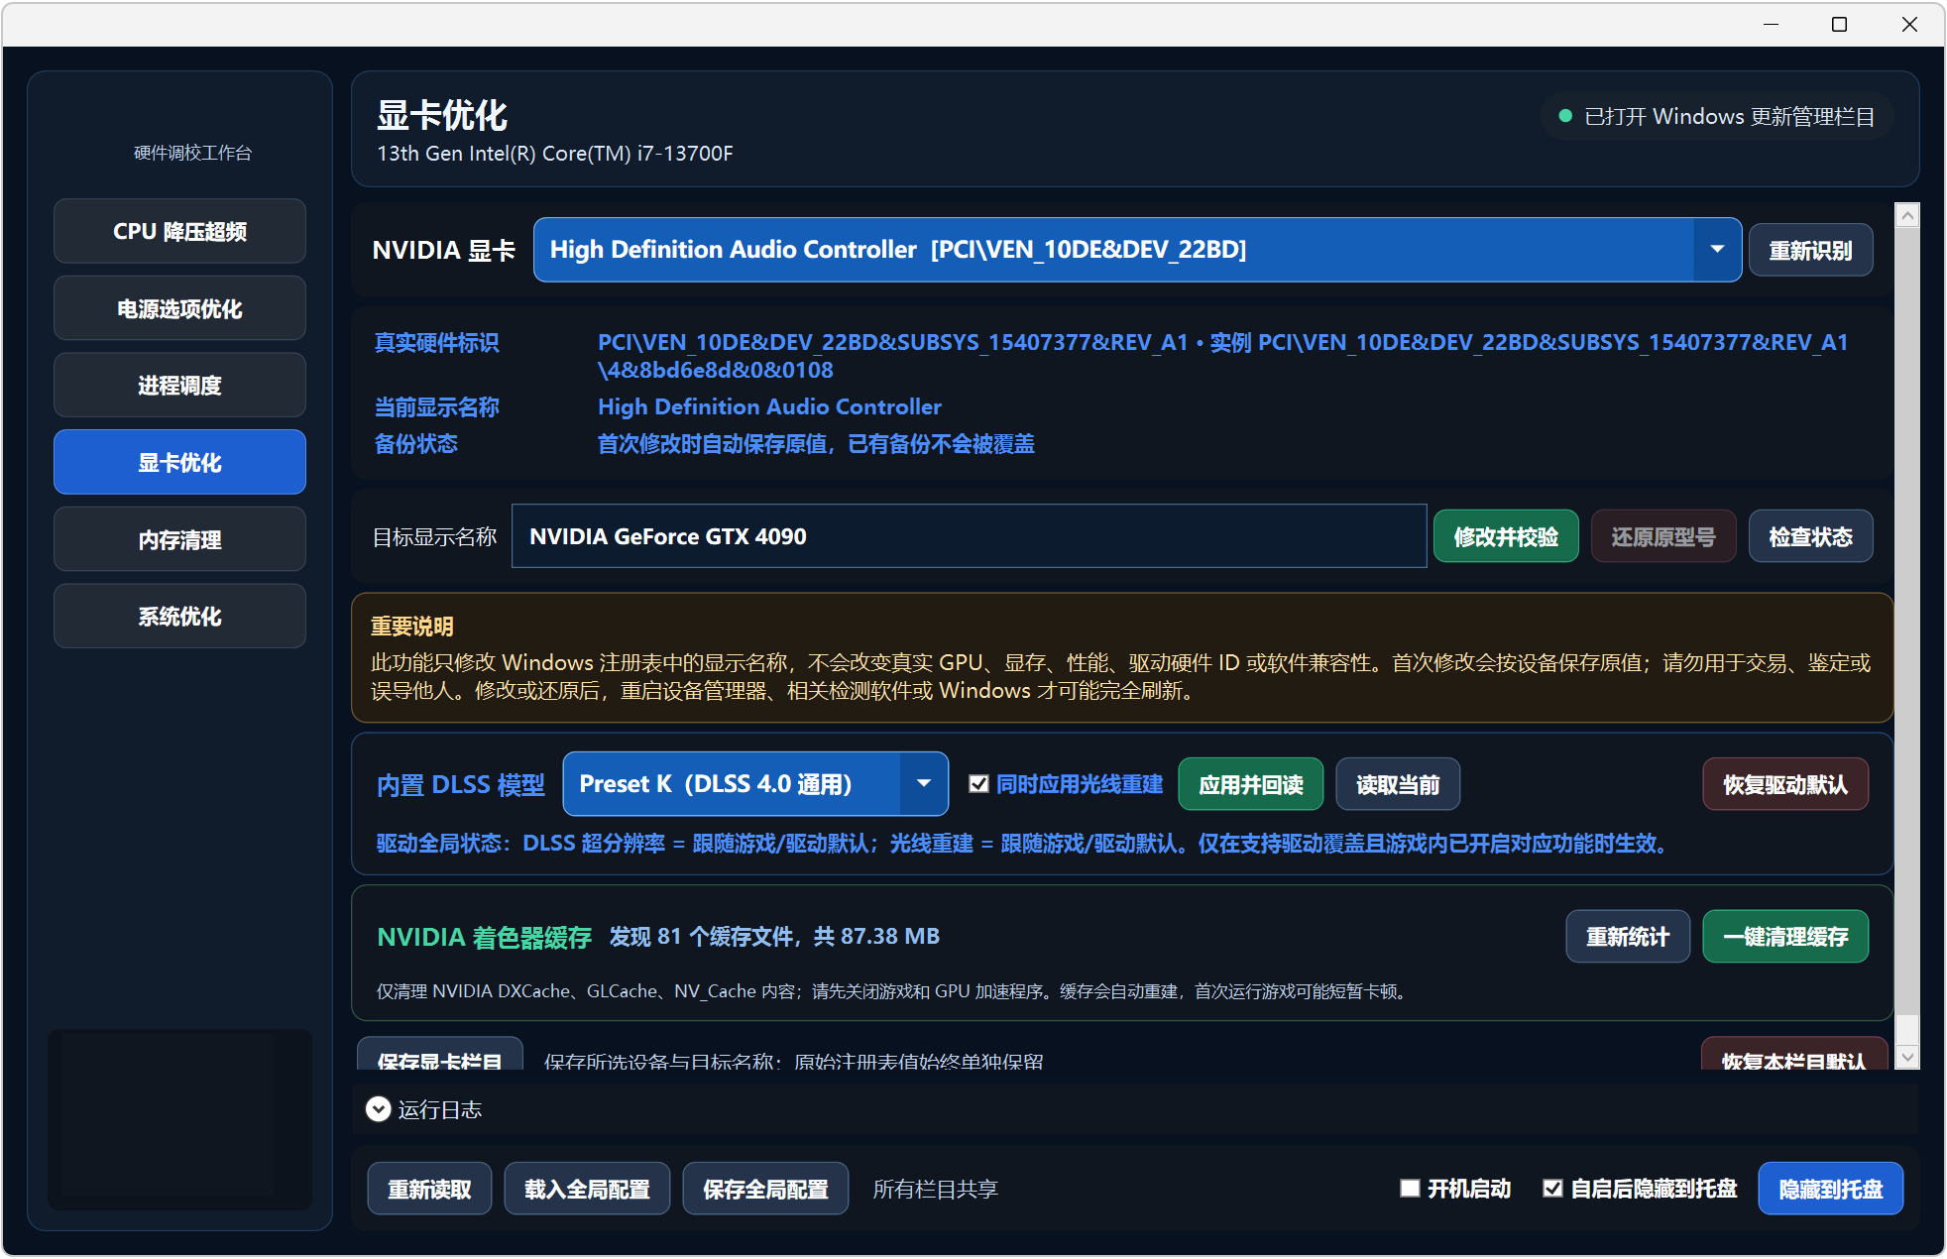Click 真实硬件标识 PCI\VEN value text
This screenshot has width=1947, height=1259.
(x=1222, y=356)
